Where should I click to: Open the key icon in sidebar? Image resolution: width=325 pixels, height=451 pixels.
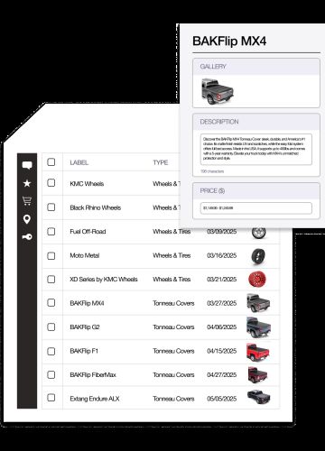pyautogui.click(x=27, y=237)
